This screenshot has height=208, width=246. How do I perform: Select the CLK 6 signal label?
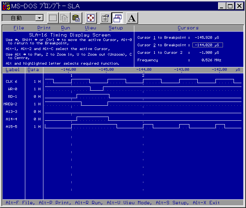(11, 82)
